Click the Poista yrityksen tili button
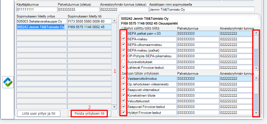This screenshot has width=267, height=124. point(90,114)
